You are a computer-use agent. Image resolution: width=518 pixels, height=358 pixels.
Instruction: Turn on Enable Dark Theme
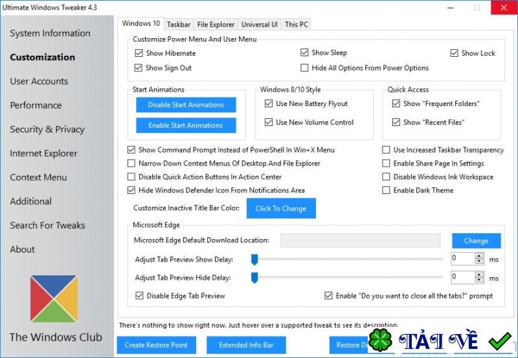[386, 190]
